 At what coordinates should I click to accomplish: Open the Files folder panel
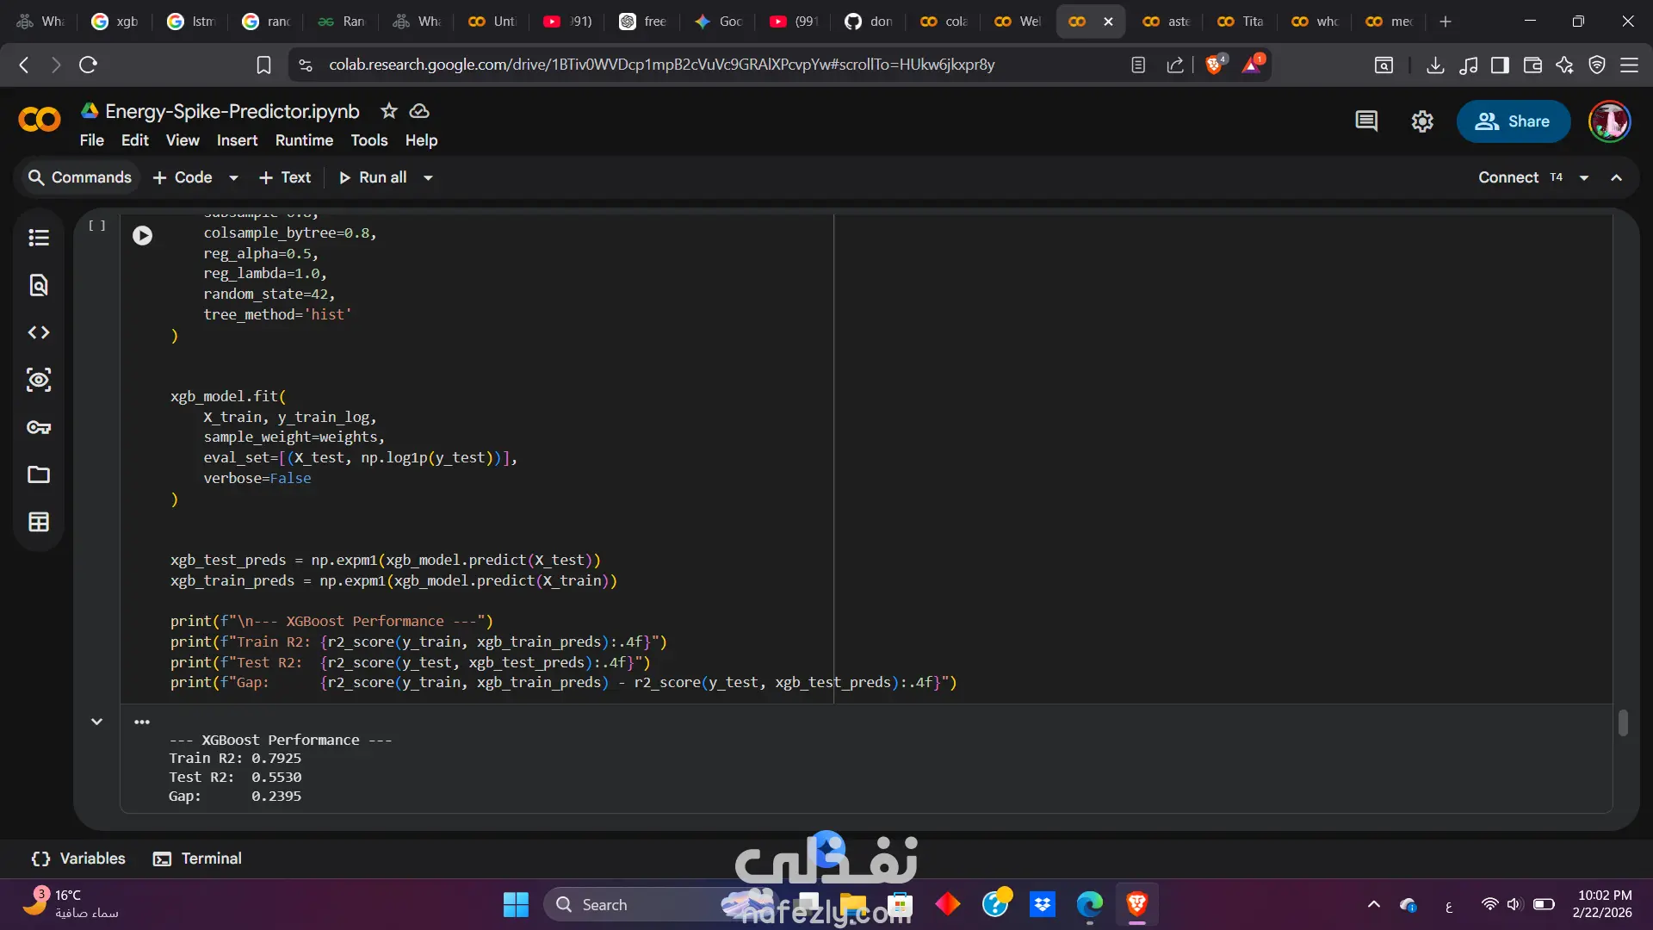click(x=39, y=474)
